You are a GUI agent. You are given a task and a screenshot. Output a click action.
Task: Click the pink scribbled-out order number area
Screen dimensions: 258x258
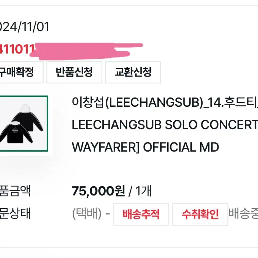(86, 51)
